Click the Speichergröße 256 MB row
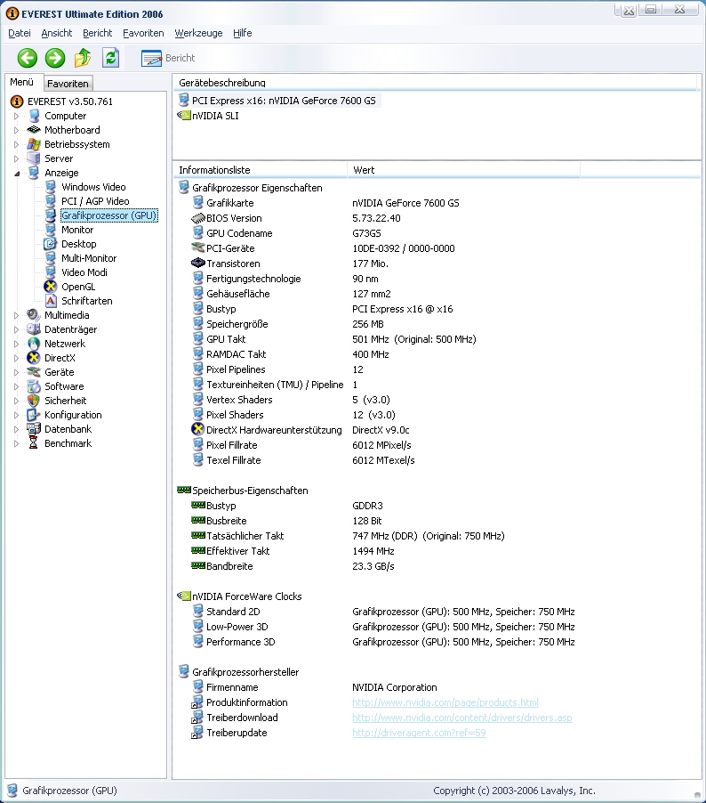Screen dimensions: 706x803 pyautogui.click(x=437, y=324)
